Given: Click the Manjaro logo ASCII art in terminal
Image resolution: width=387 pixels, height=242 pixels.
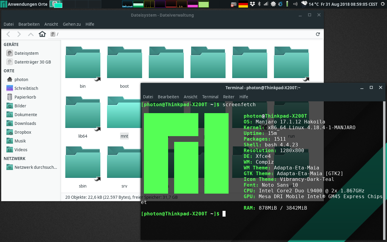Looking at the screenshot, I should point(186,153).
